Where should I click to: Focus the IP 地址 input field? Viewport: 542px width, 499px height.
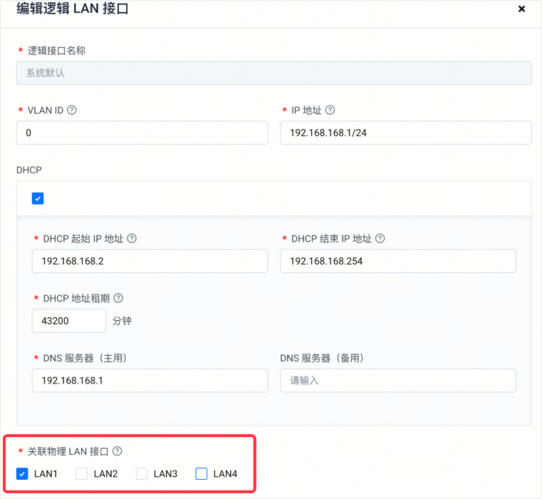point(406,133)
